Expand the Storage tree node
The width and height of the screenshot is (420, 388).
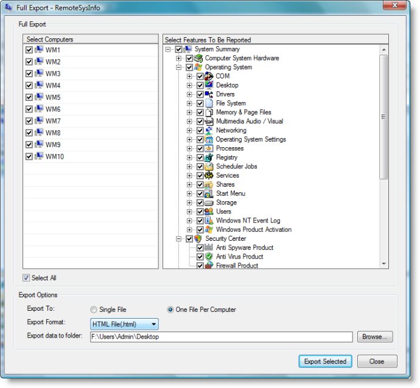coord(189,203)
